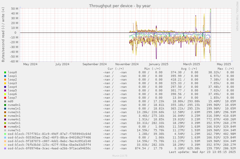
Task: Click the nvme7n1 light gray legend swatch
Action: [x=5, y=130]
